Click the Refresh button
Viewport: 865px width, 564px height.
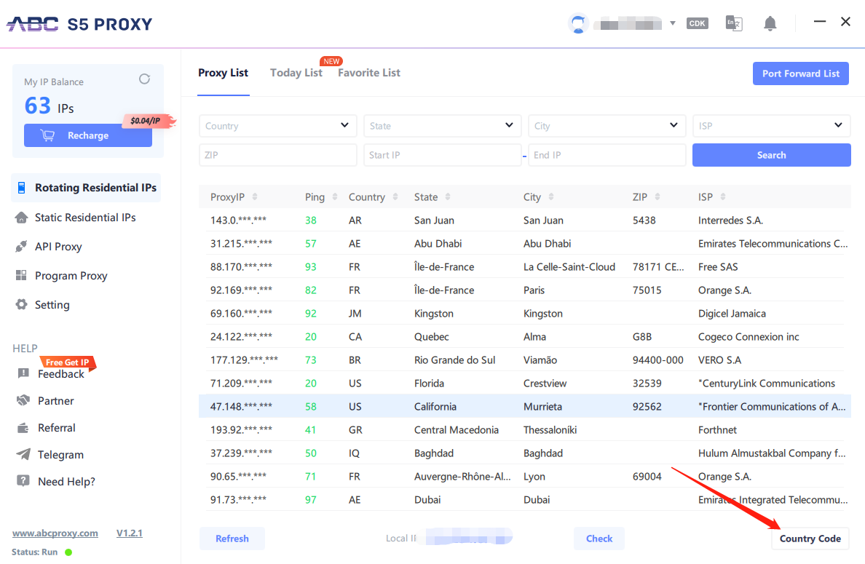pos(232,539)
